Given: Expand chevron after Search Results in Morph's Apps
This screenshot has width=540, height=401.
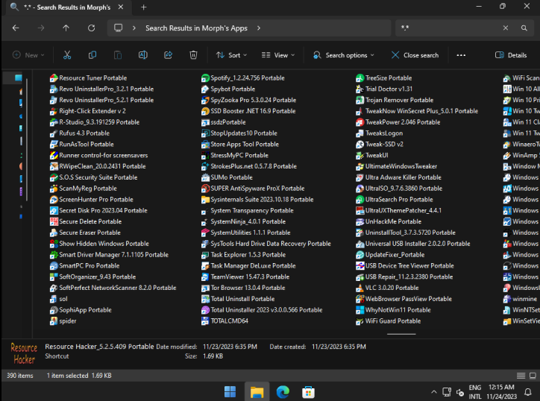Looking at the screenshot, I should (x=259, y=28).
